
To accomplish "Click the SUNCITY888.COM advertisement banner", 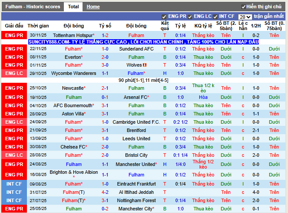I will (144, 42).
